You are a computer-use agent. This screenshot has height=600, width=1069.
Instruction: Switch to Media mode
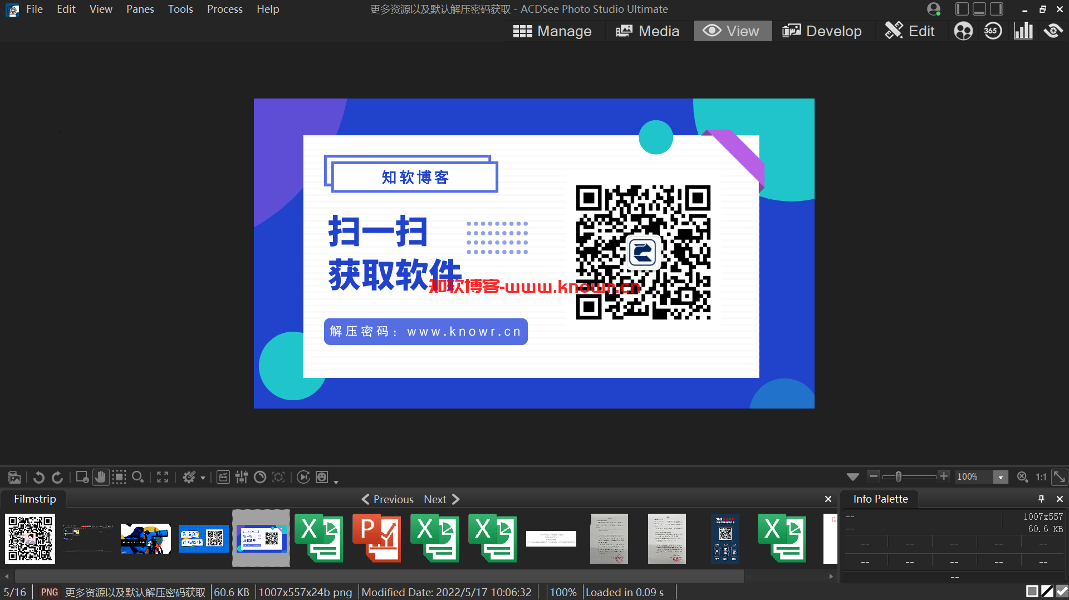tap(648, 31)
